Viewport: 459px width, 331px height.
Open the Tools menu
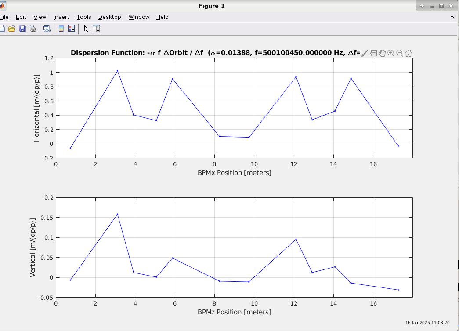84,17
